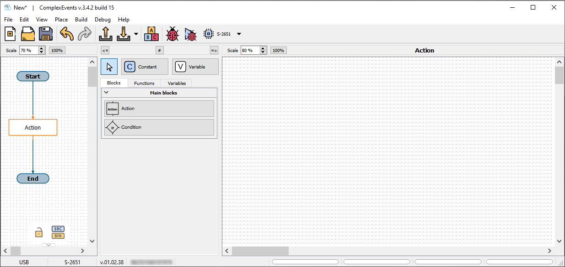Open the Build menu
565x267 pixels.
click(81, 20)
